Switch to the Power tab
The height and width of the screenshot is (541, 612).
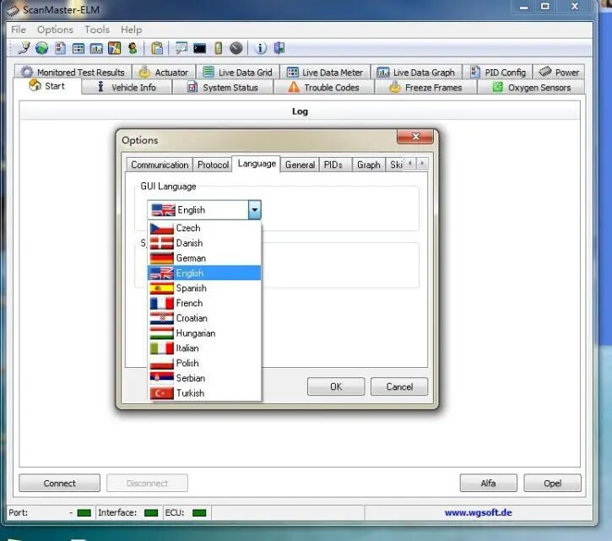tap(559, 73)
